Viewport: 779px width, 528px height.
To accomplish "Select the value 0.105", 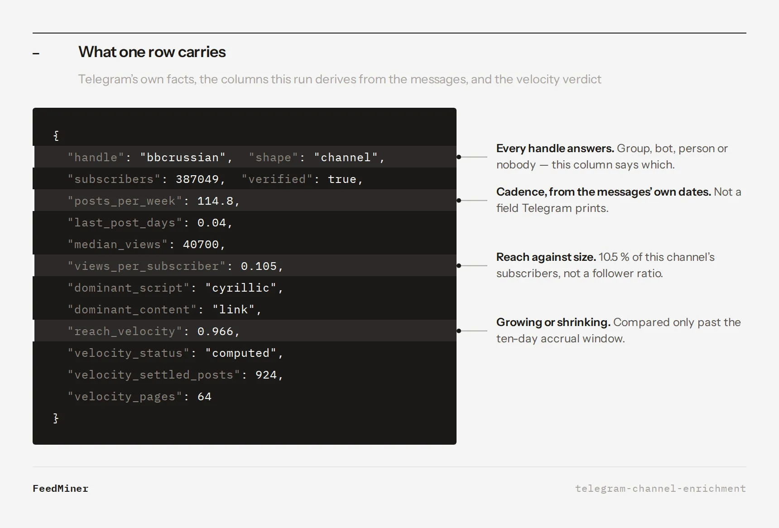I will (259, 266).
